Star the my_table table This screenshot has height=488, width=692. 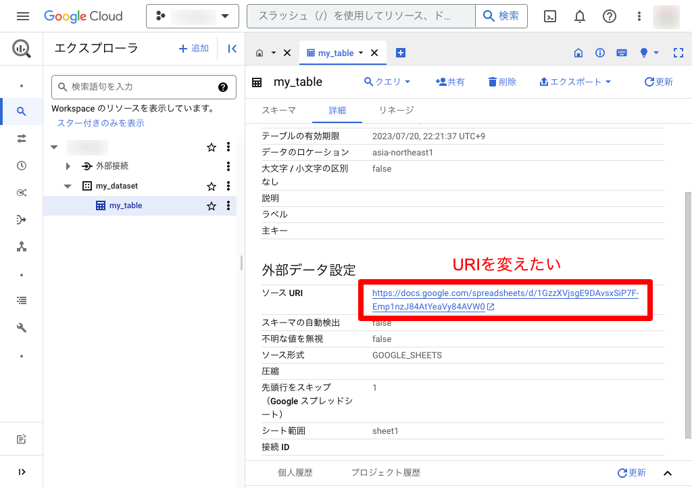pyautogui.click(x=212, y=205)
